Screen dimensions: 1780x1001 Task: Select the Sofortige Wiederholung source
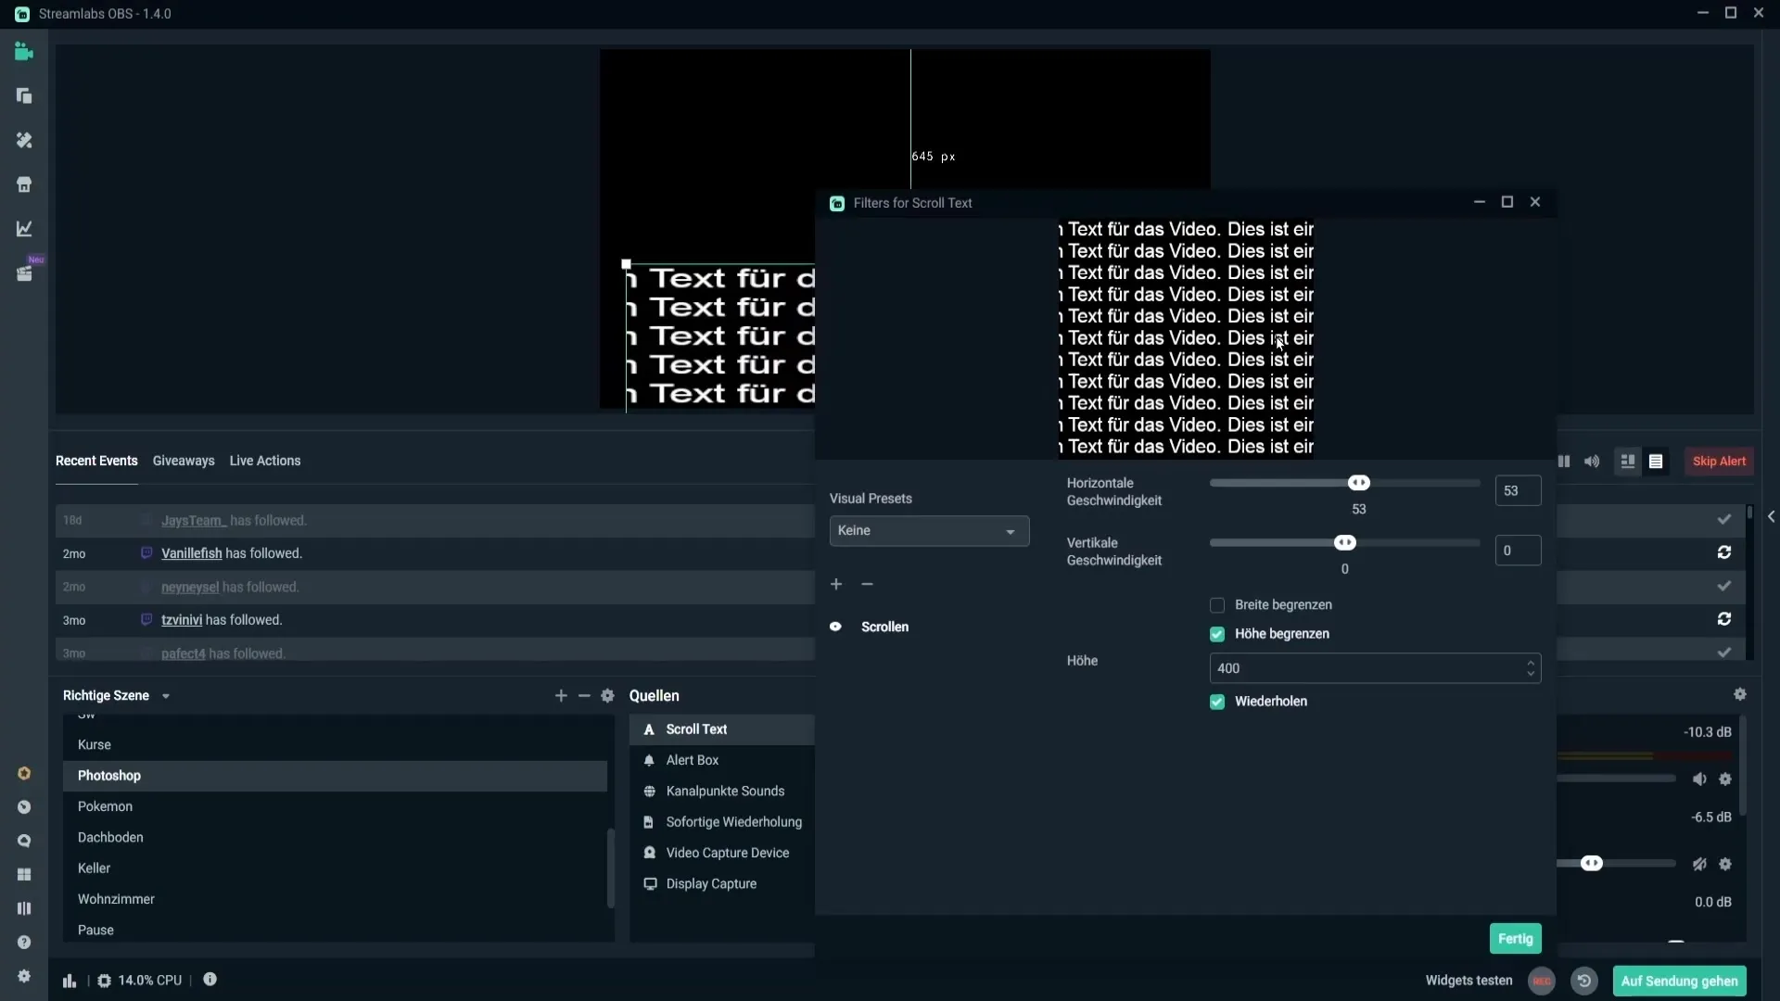(722, 822)
